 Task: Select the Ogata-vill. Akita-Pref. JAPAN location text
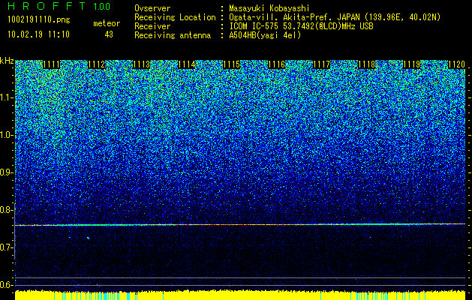pyautogui.click(x=335, y=17)
